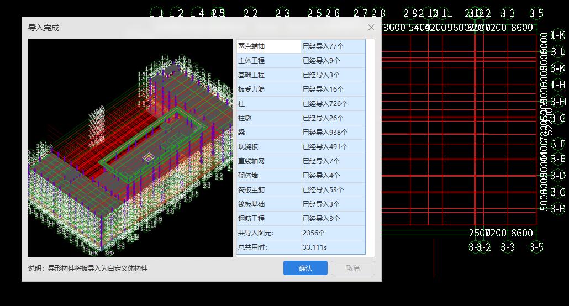Click axis marker 3-B on right side
Viewport: 569px width, 306px height.
pos(558,209)
